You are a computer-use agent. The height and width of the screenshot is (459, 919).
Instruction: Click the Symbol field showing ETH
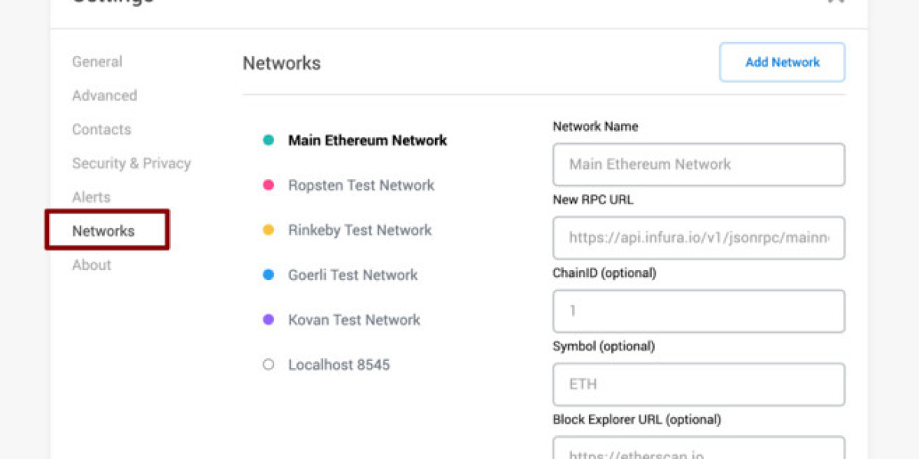click(x=698, y=384)
